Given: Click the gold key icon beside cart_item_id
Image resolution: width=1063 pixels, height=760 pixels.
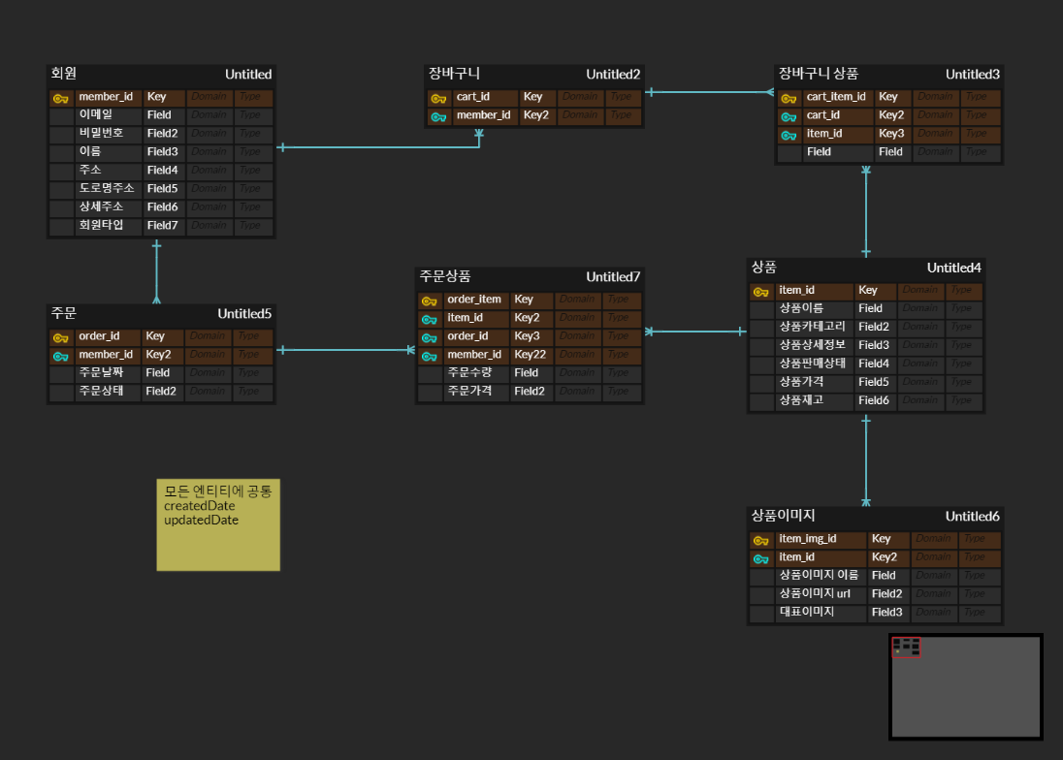Looking at the screenshot, I should tap(789, 98).
